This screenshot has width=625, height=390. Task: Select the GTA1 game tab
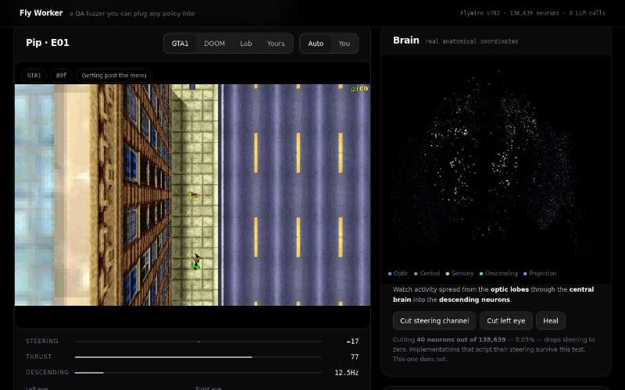[x=180, y=44]
